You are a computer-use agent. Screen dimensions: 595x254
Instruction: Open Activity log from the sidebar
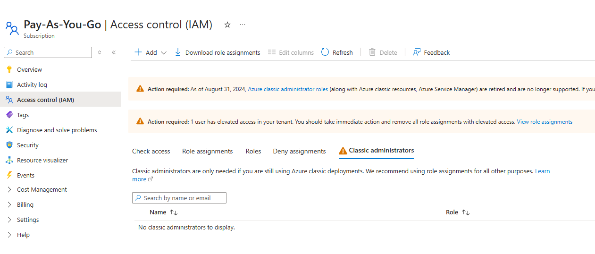(x=32, y=85)
